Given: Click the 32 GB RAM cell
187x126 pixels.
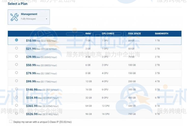Looking at the screenshot, I should click(x=89, y=98).
